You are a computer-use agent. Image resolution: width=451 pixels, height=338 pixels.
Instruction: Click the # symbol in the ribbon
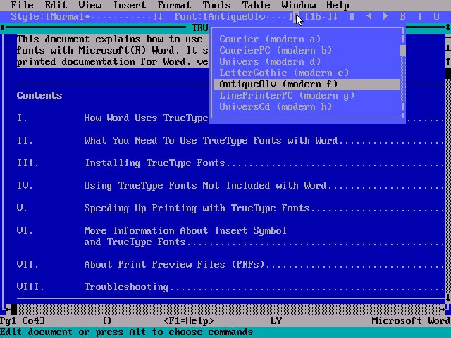pos(352,16)
